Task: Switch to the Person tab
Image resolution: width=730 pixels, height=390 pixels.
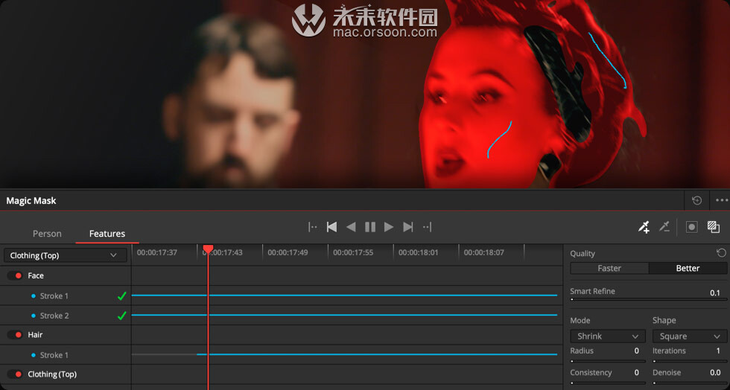Action: (x=47, y=234)
